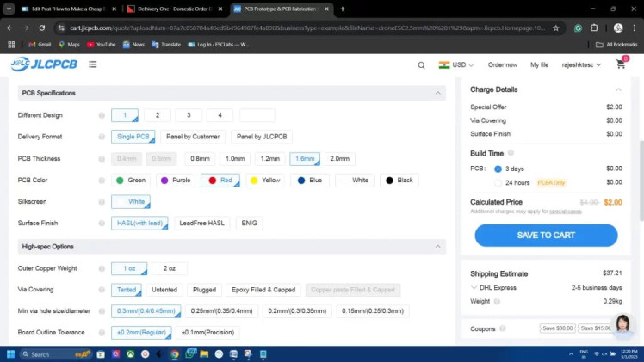Click the search magnifier icon in header
Image resolution: width=644 pixels, height=362 pixels.
(x=421, y=64)
